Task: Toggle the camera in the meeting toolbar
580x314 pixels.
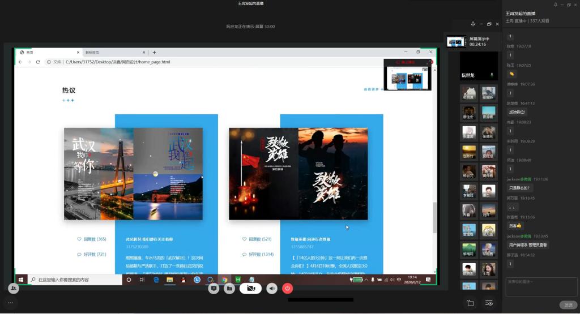Action: coord(250,289)
